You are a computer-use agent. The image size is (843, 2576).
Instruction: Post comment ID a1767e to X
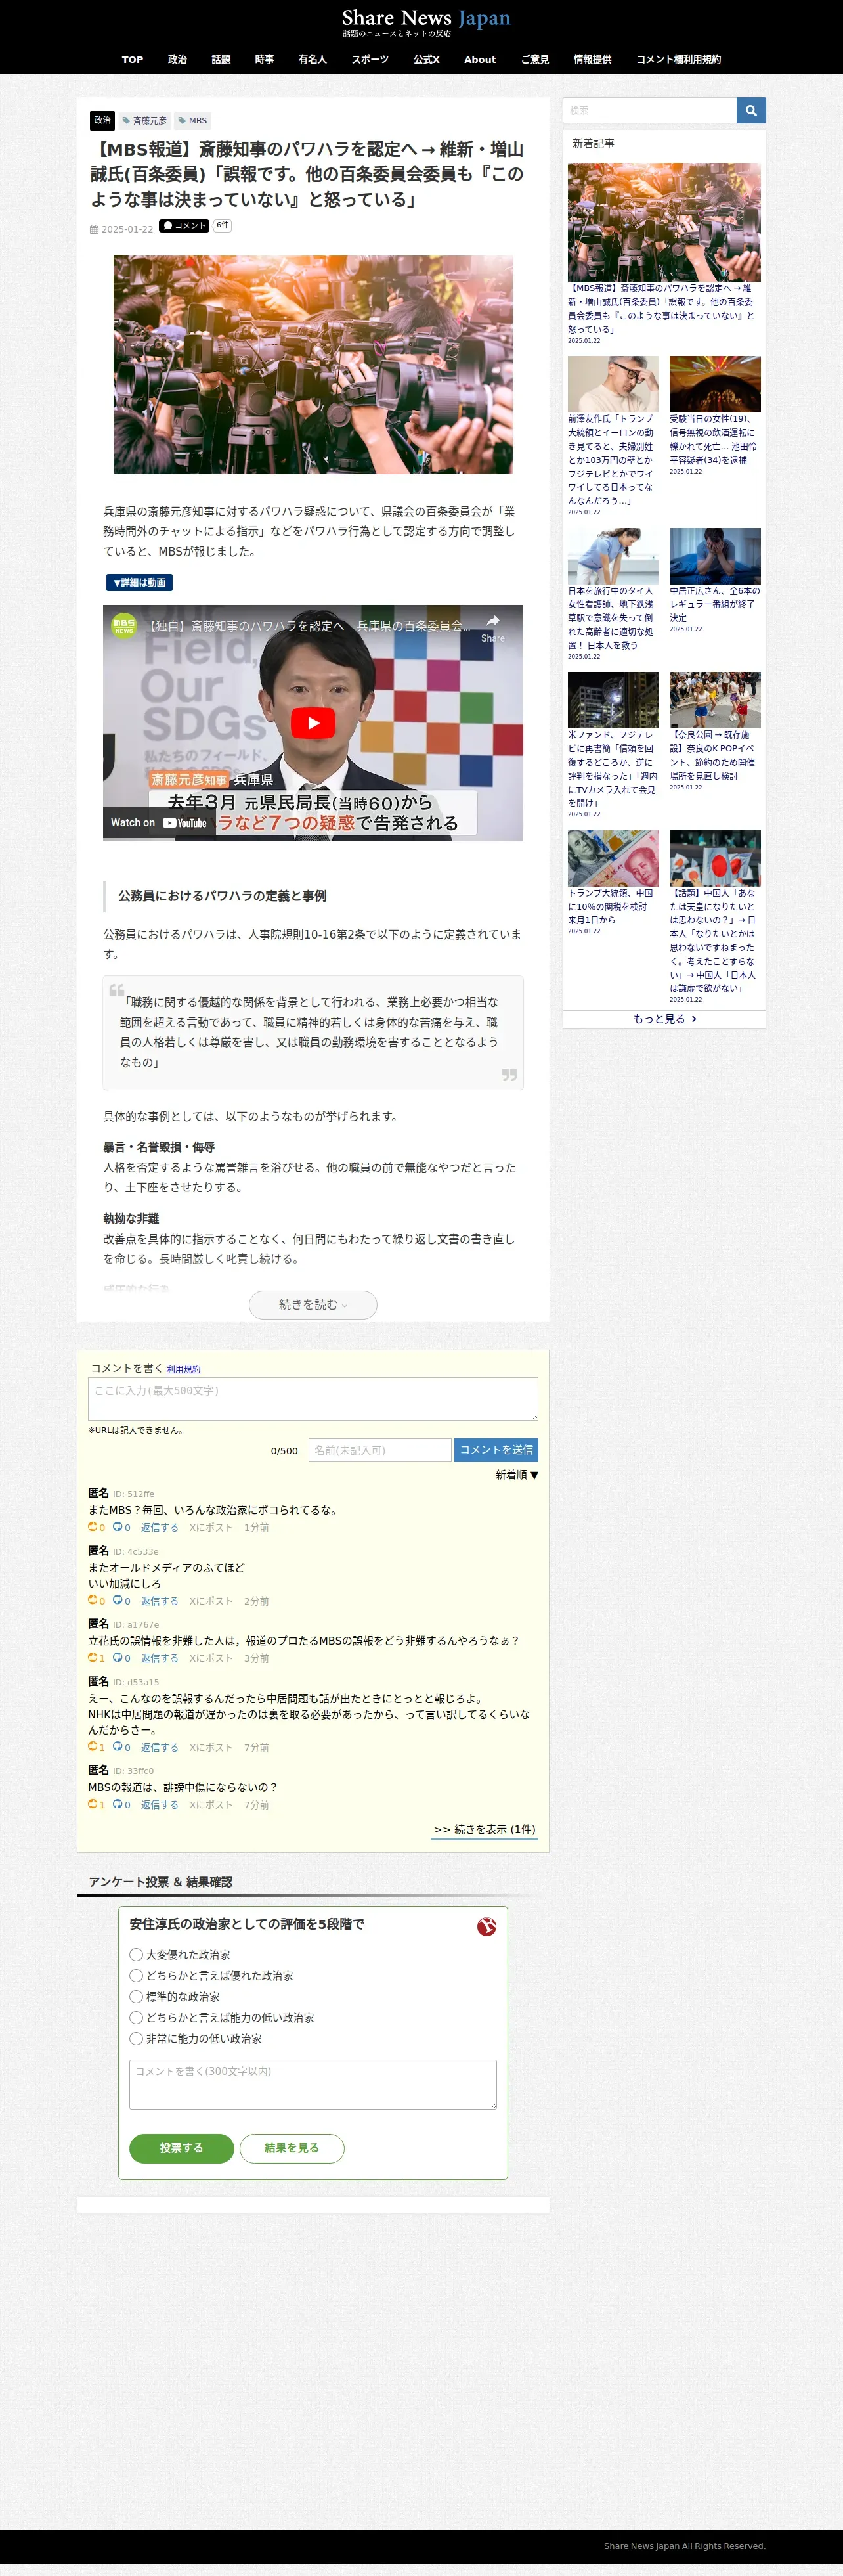pos(211,1657)
